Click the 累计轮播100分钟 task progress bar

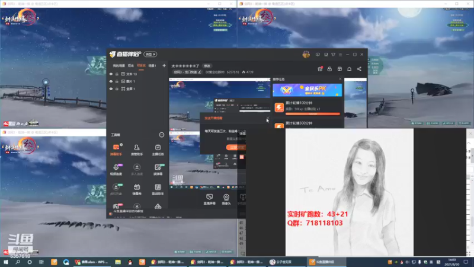(x=313, y=114)
